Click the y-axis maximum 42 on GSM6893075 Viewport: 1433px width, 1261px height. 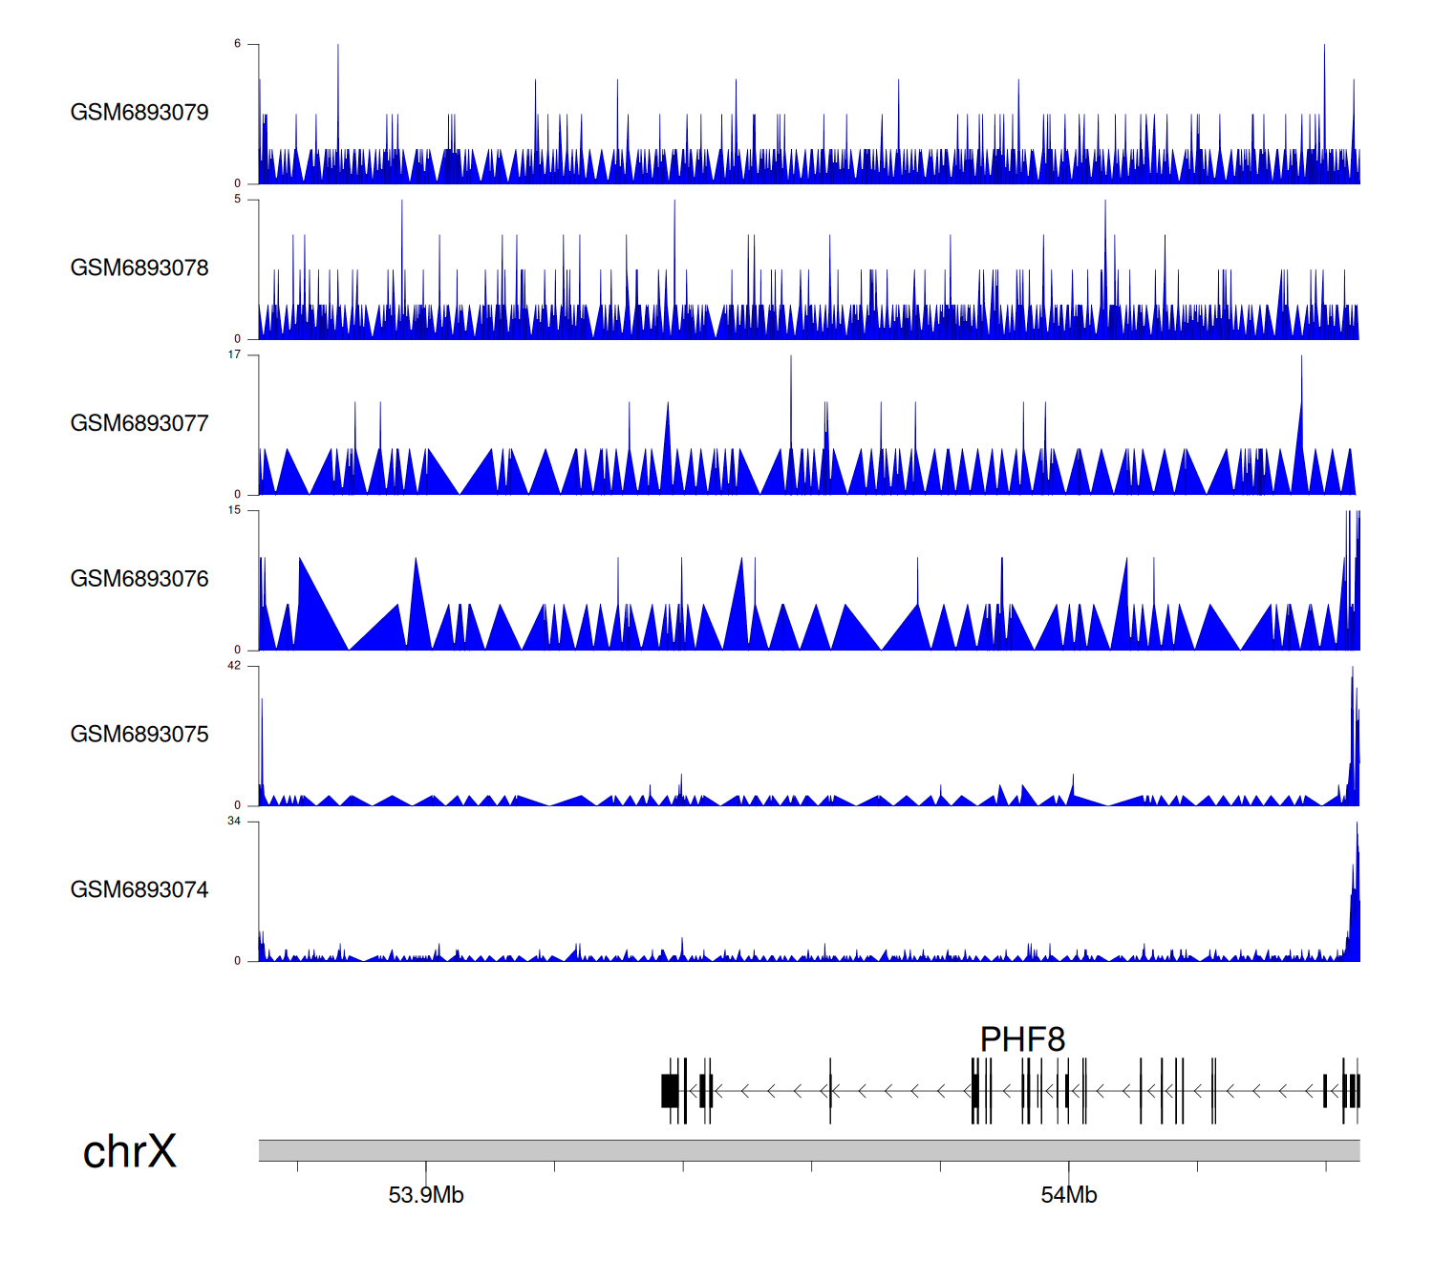pos(234,666)
